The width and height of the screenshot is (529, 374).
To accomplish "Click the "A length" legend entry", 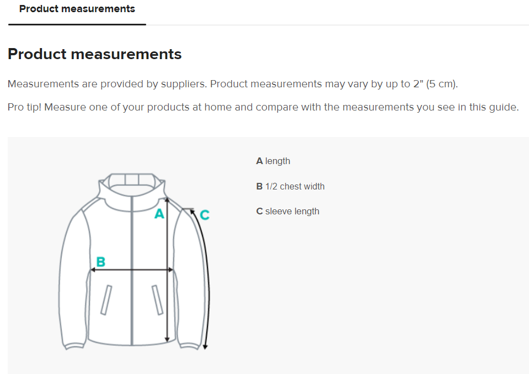I will point(273,161).
